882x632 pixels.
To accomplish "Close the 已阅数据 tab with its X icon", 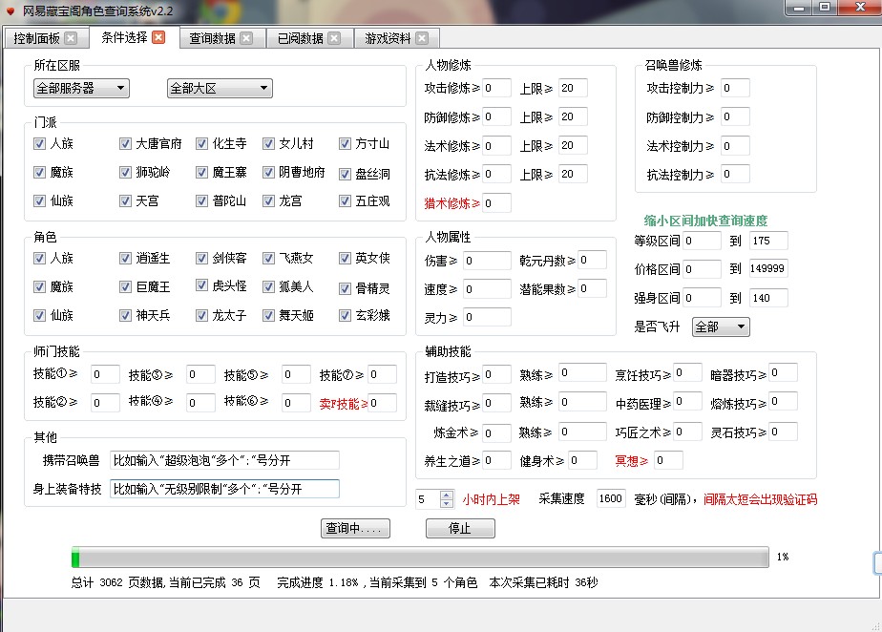I will (334, 38).
